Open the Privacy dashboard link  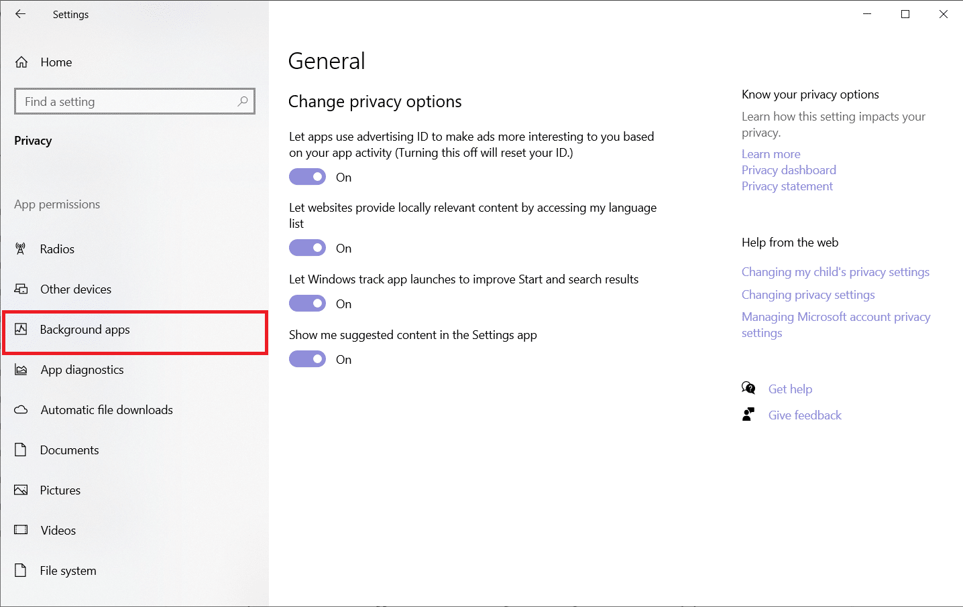pyautogui.click(x=789, y=170)
